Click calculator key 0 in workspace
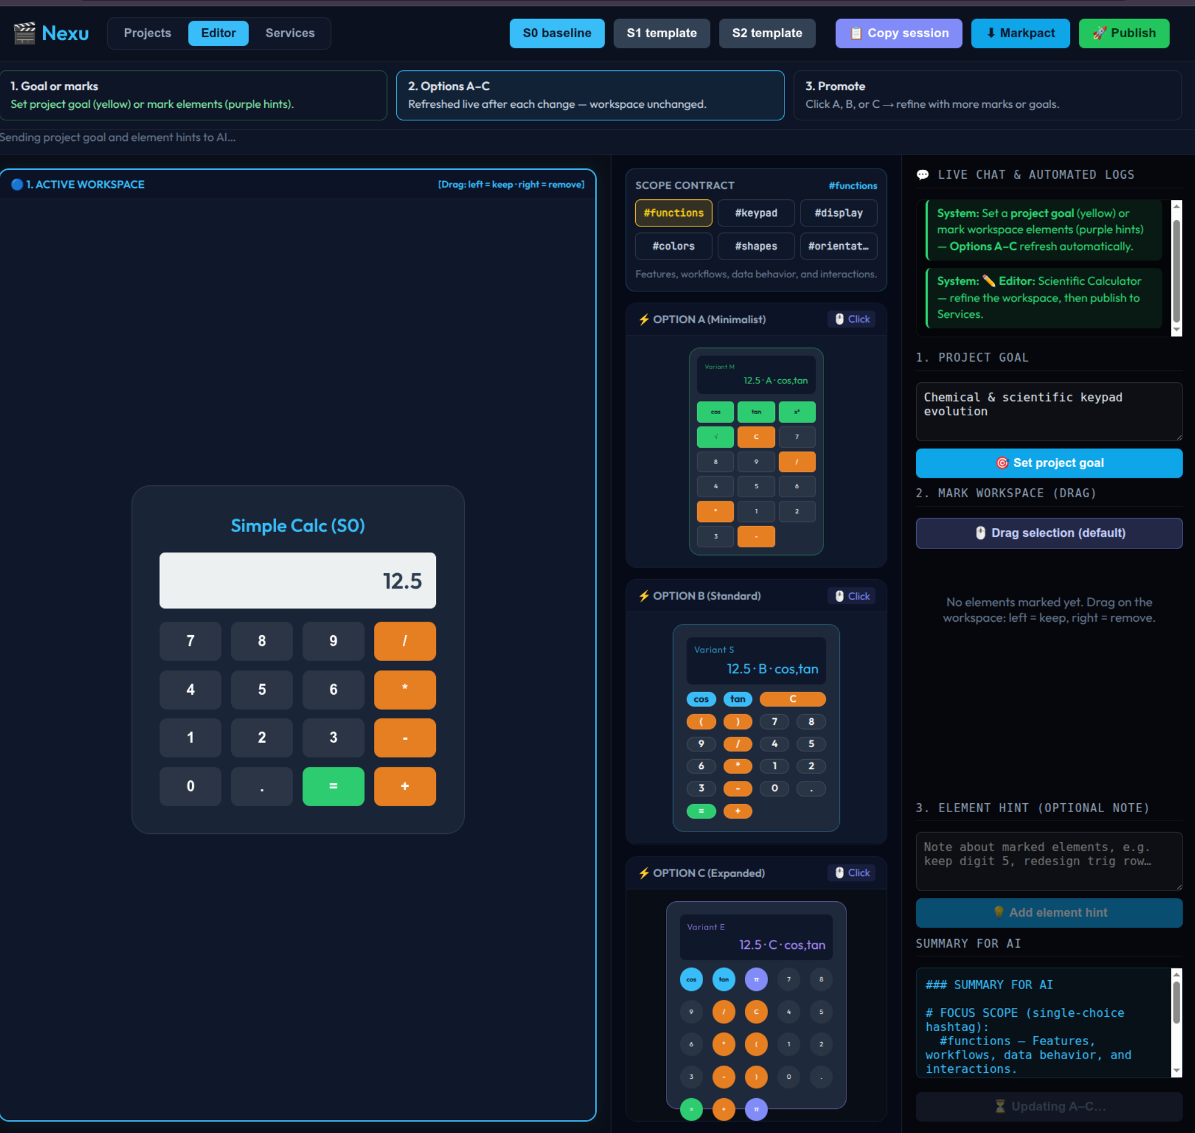This screenshot has width=1195, height=1133. click(190, 786)
